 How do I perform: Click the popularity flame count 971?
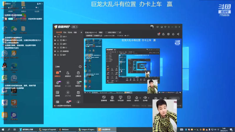(127, 35)
